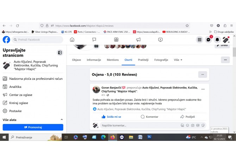The width and height of the screenshot is (236, 163).
Task: Open Goran Banjavčić profile
Action: click(x=111, y=87)
